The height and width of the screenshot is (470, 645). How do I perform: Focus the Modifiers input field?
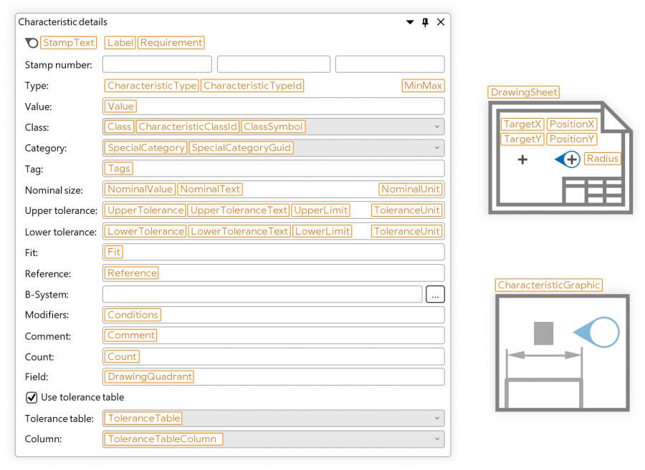(x=274, y=315)
